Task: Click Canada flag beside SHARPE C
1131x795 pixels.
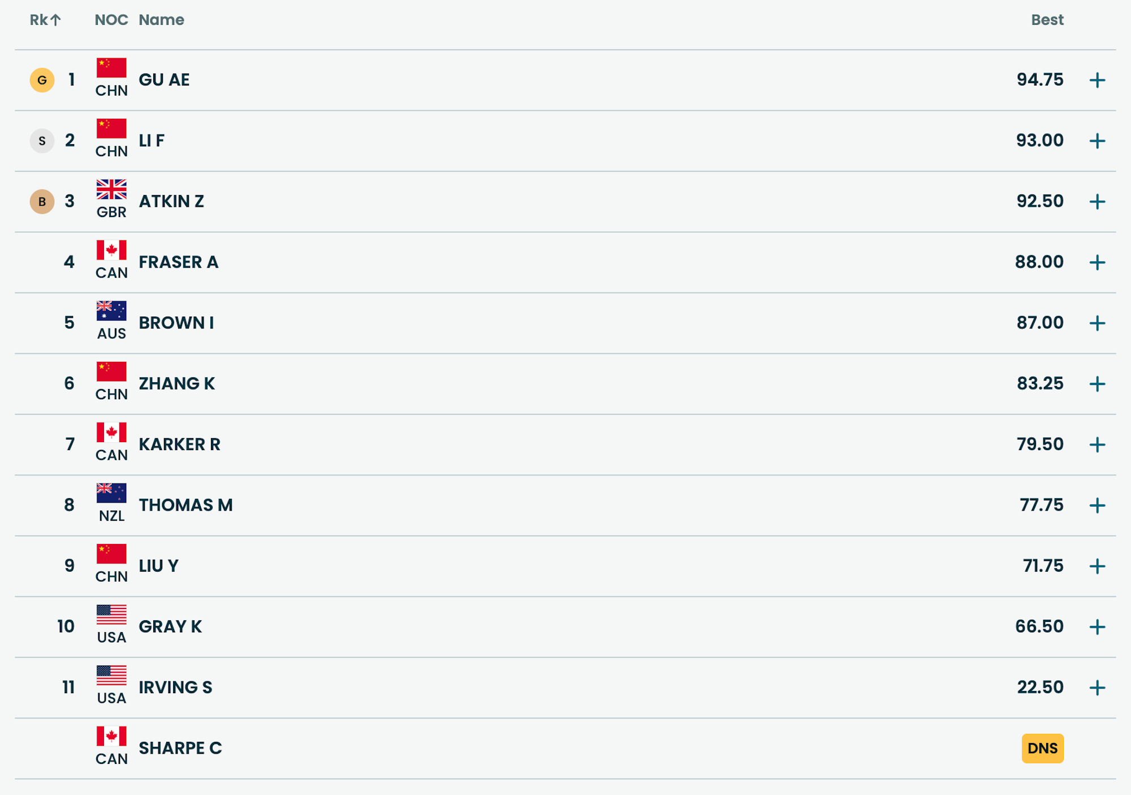Action: [111, 736]
